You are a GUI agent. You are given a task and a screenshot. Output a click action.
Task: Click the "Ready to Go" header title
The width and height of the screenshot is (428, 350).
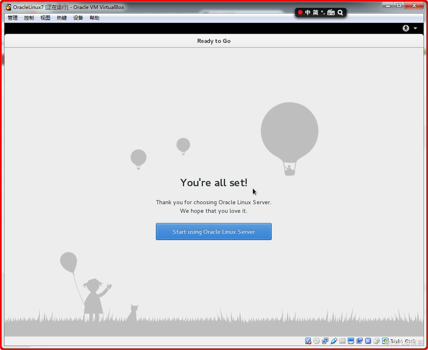click(214, 41)
